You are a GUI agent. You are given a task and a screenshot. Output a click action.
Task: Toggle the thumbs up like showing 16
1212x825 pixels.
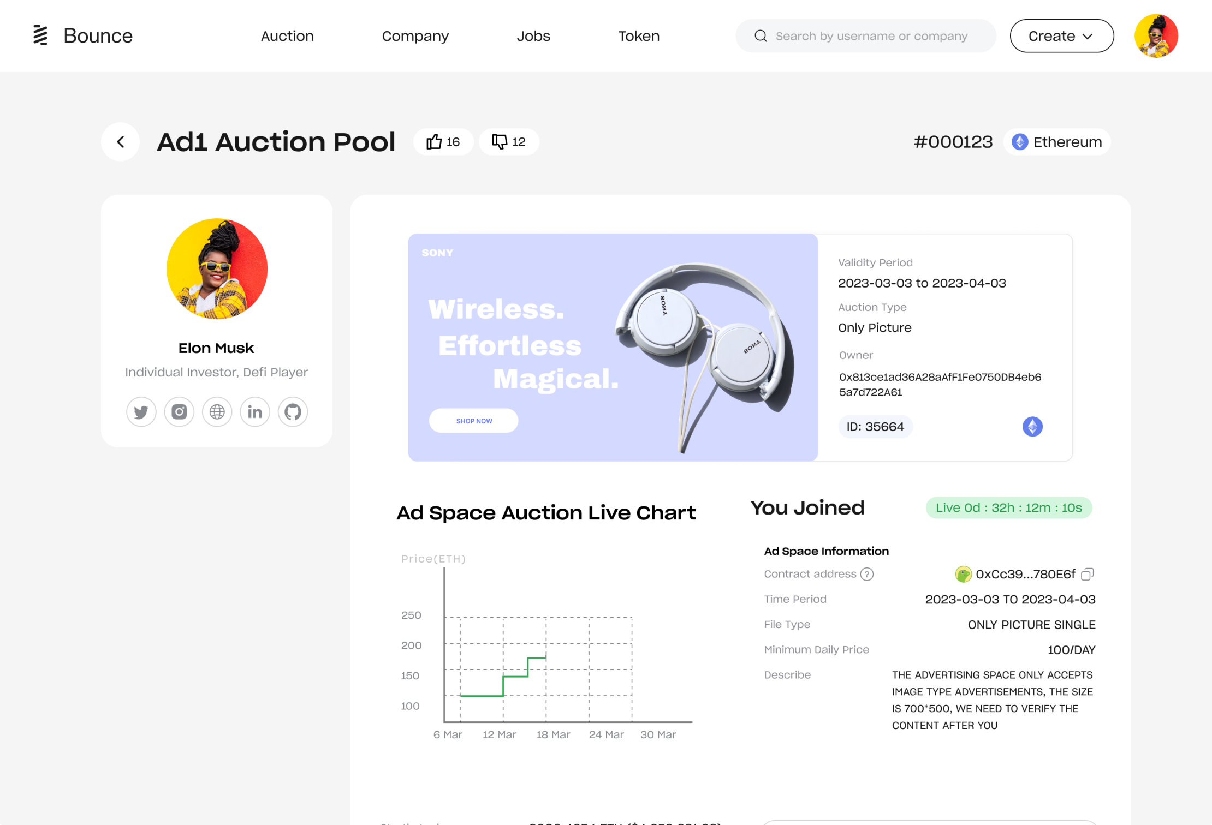[443, 142]
